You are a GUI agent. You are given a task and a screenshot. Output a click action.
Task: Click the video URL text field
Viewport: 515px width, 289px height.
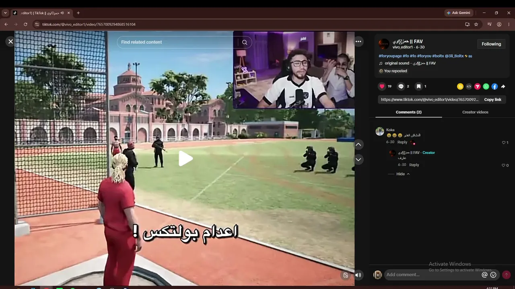[x=429, y=100]
